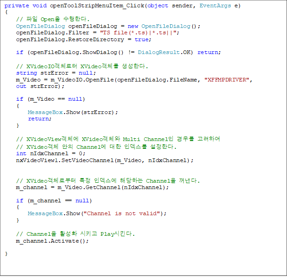This screenshot has height=277, width=287.
Task: Click the EventArgs type in the signature
Action: [x=215, y=5]
